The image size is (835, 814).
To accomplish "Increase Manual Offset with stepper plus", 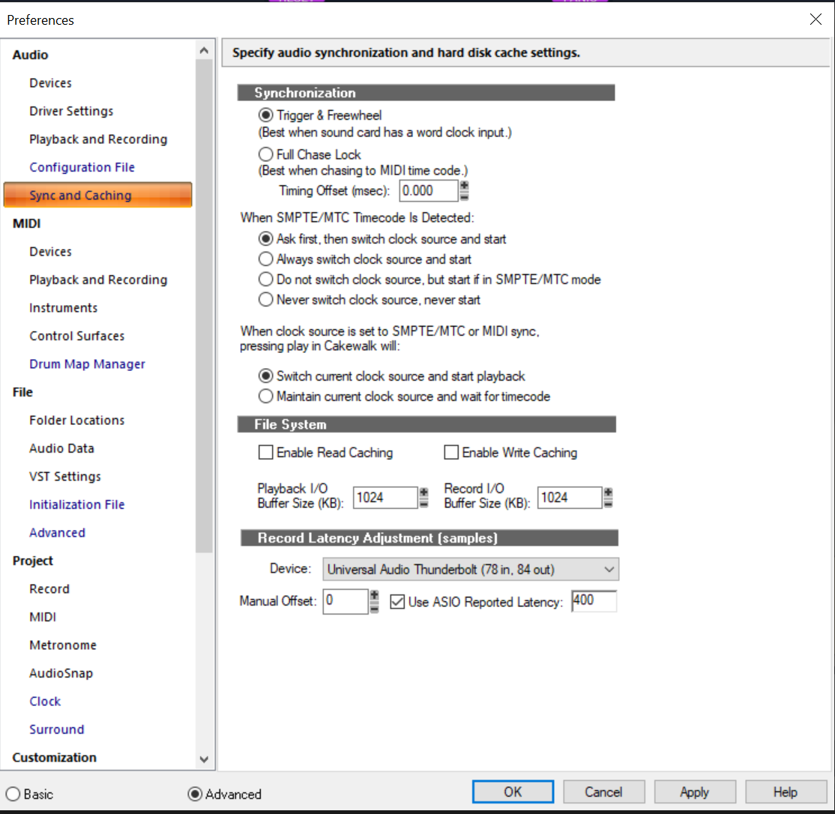I will click(x=374, y=596).
